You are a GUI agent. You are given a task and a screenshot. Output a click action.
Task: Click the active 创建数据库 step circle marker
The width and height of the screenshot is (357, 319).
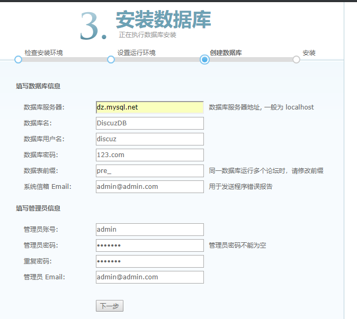[204, 60]
